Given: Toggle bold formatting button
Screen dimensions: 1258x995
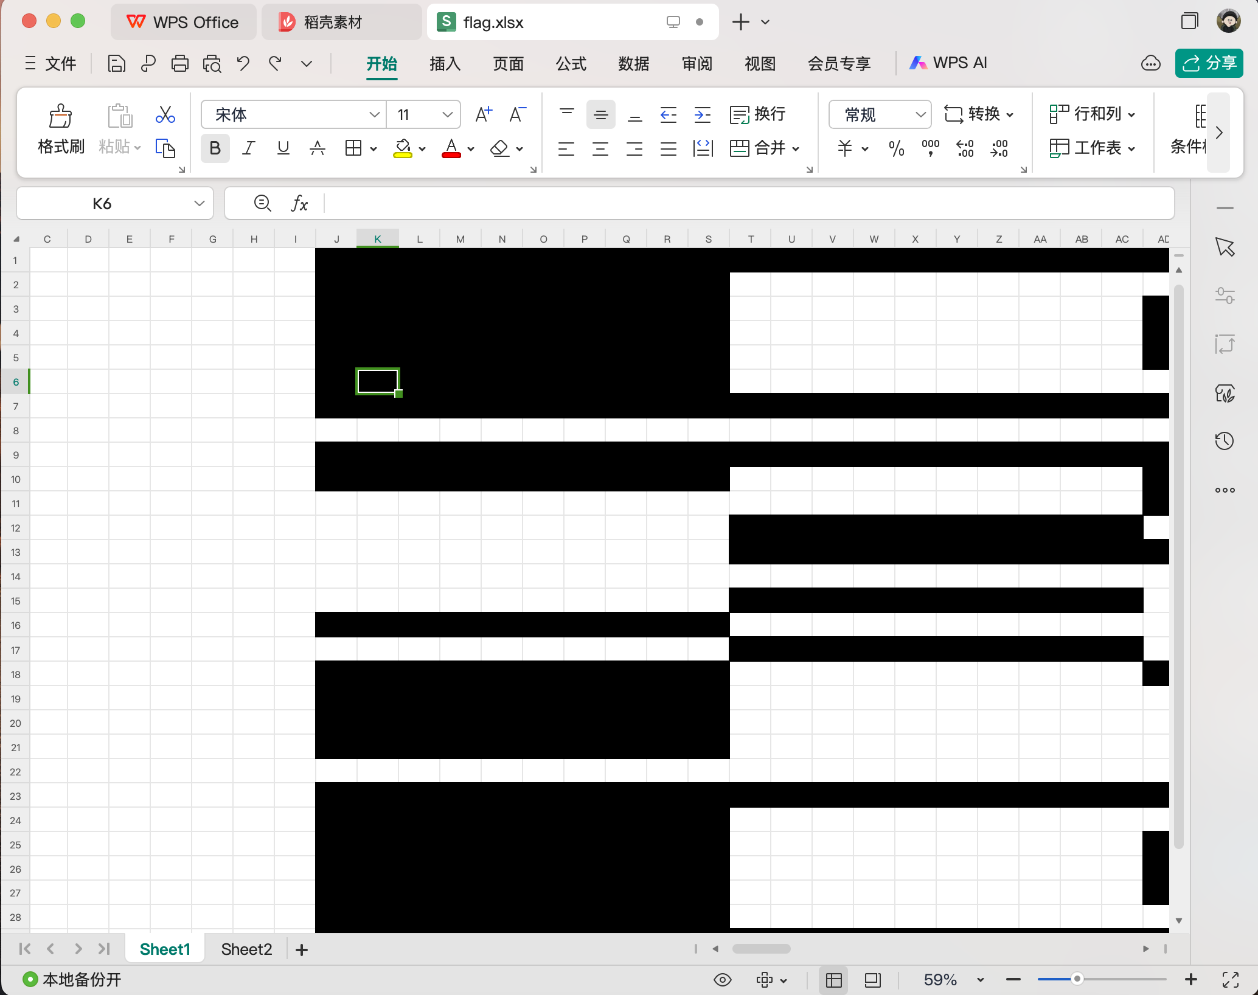Looking at the screenshot, I should point(215,148).
